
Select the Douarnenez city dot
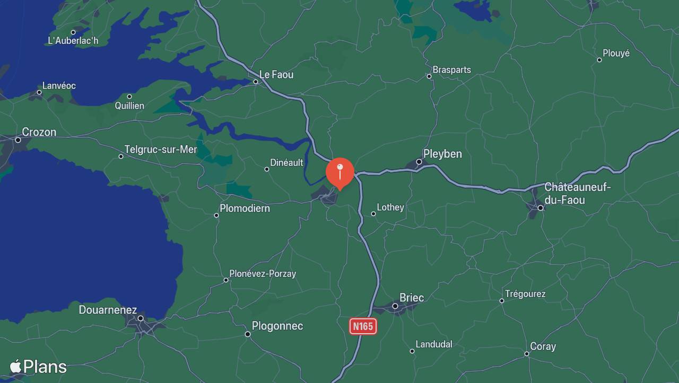[x=141, y=318]
